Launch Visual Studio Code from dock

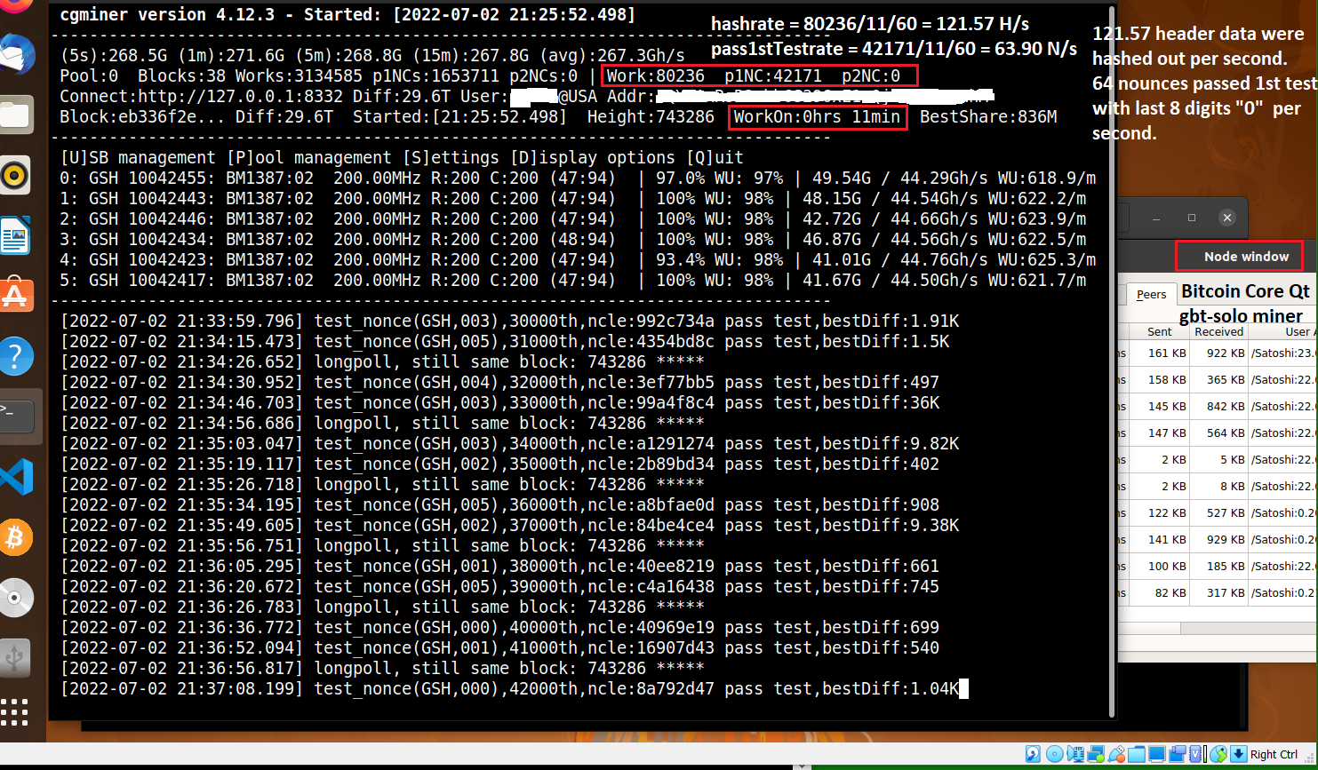(16, 478)
